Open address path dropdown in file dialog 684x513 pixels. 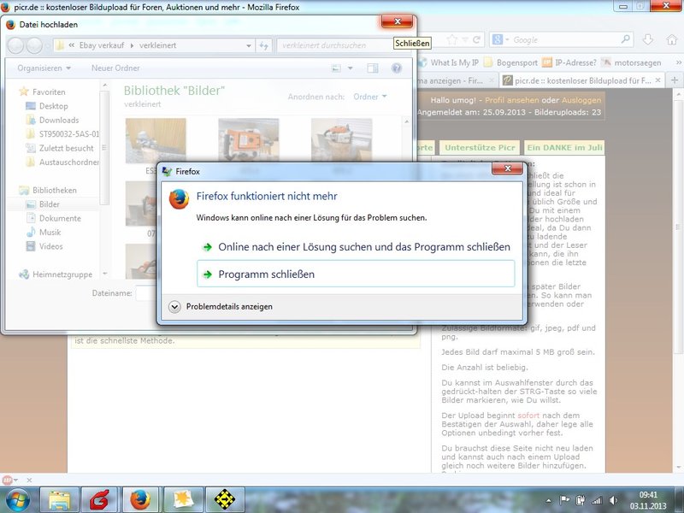pos(248,45)
